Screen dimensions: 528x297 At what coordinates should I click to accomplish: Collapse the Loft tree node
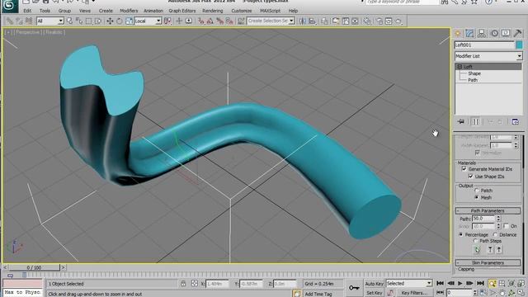pyautogui.click(x=460, y=67)
